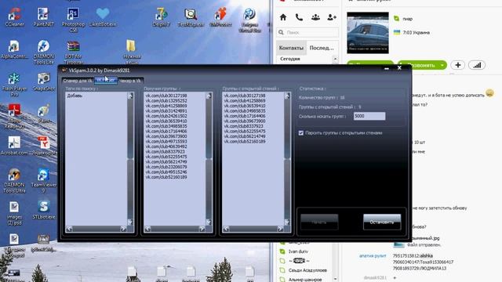Select the images (2).psd file icon
The width and height of the screenshot is (502, 282).
(x=14, y=213)
